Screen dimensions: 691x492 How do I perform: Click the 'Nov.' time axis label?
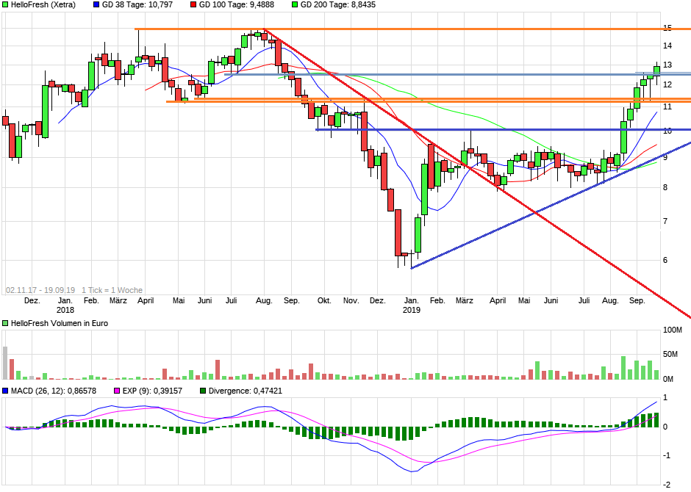(351, 301)
